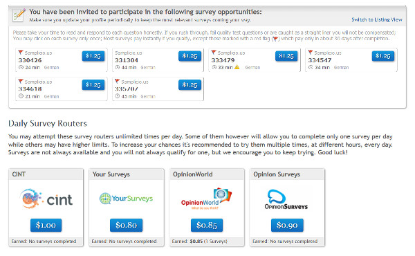Switch to Listing View

tap(377, 19)
